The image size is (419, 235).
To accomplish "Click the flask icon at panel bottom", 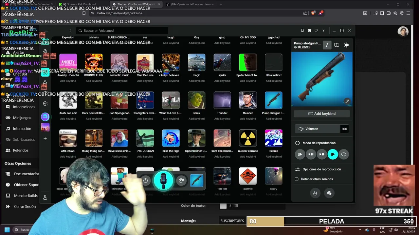I will click(315, 193).
